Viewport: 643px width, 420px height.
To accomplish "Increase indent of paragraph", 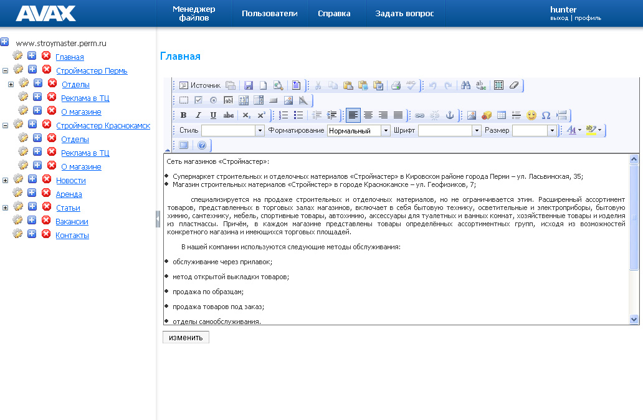I will pos(331,115).
